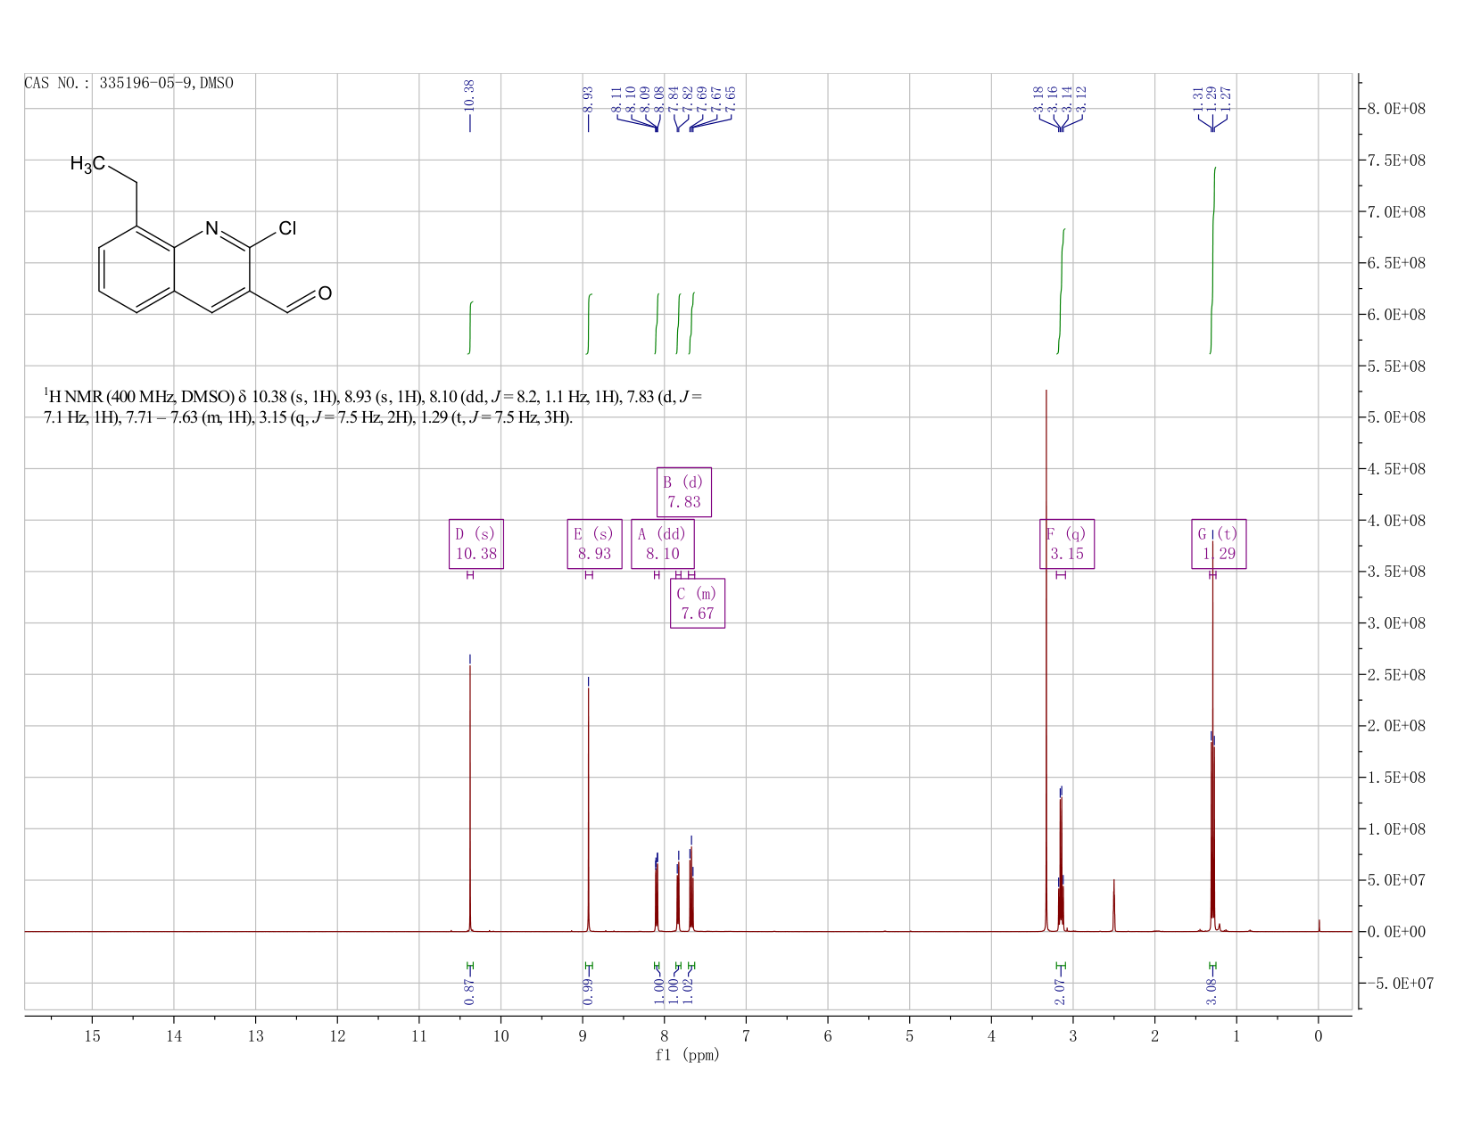Click the B (d) 7.83 multiplet box
The image size is (1472, 1137).
coord(684,492)
